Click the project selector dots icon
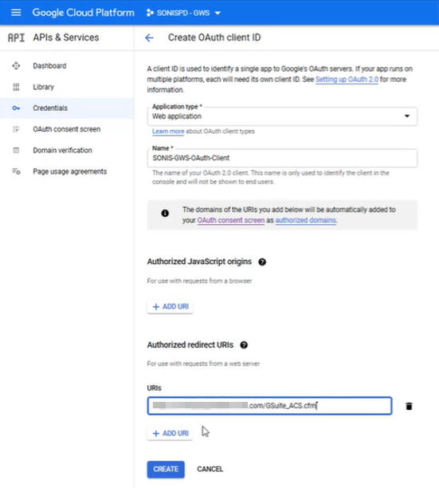 (150, 13)
